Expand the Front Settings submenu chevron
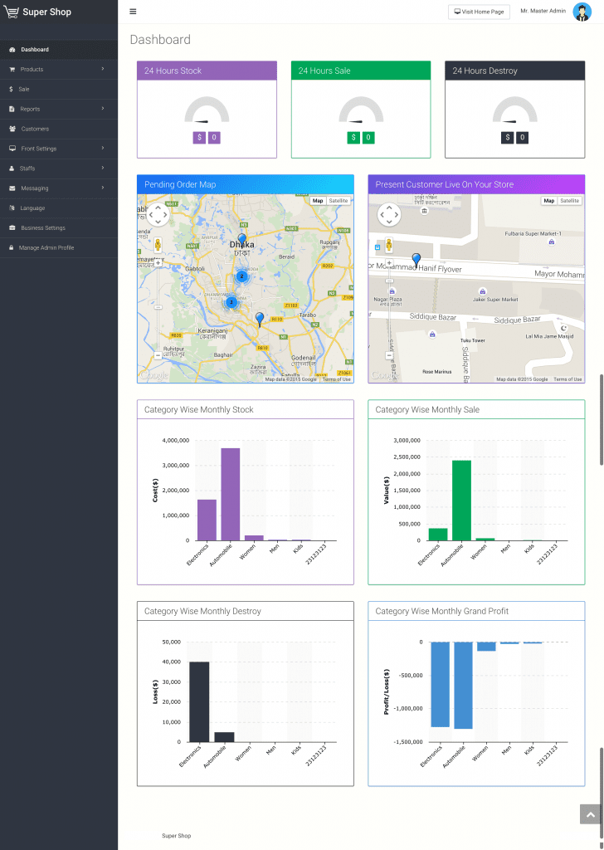This screenshot has height=850, width=604. (x=102, y=148)
